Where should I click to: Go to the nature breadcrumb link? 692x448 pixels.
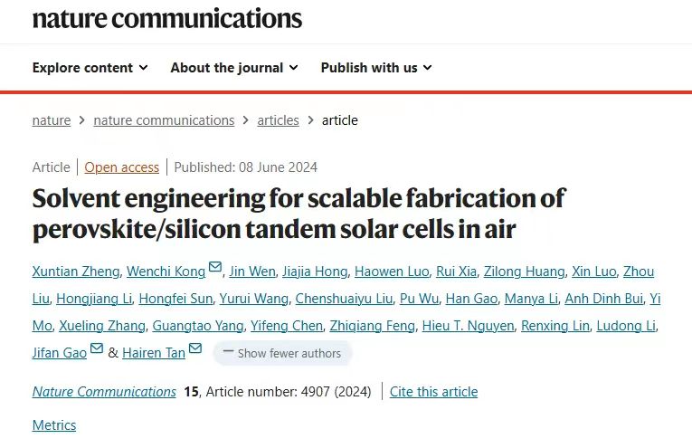click(x=52, y=120)
